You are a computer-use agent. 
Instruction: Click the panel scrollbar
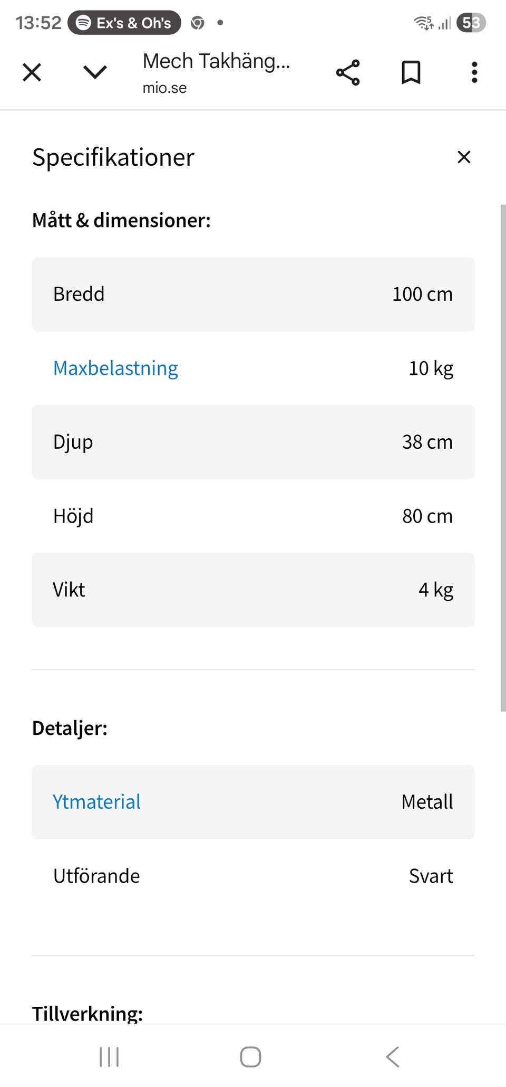click(x=503, y=457)
